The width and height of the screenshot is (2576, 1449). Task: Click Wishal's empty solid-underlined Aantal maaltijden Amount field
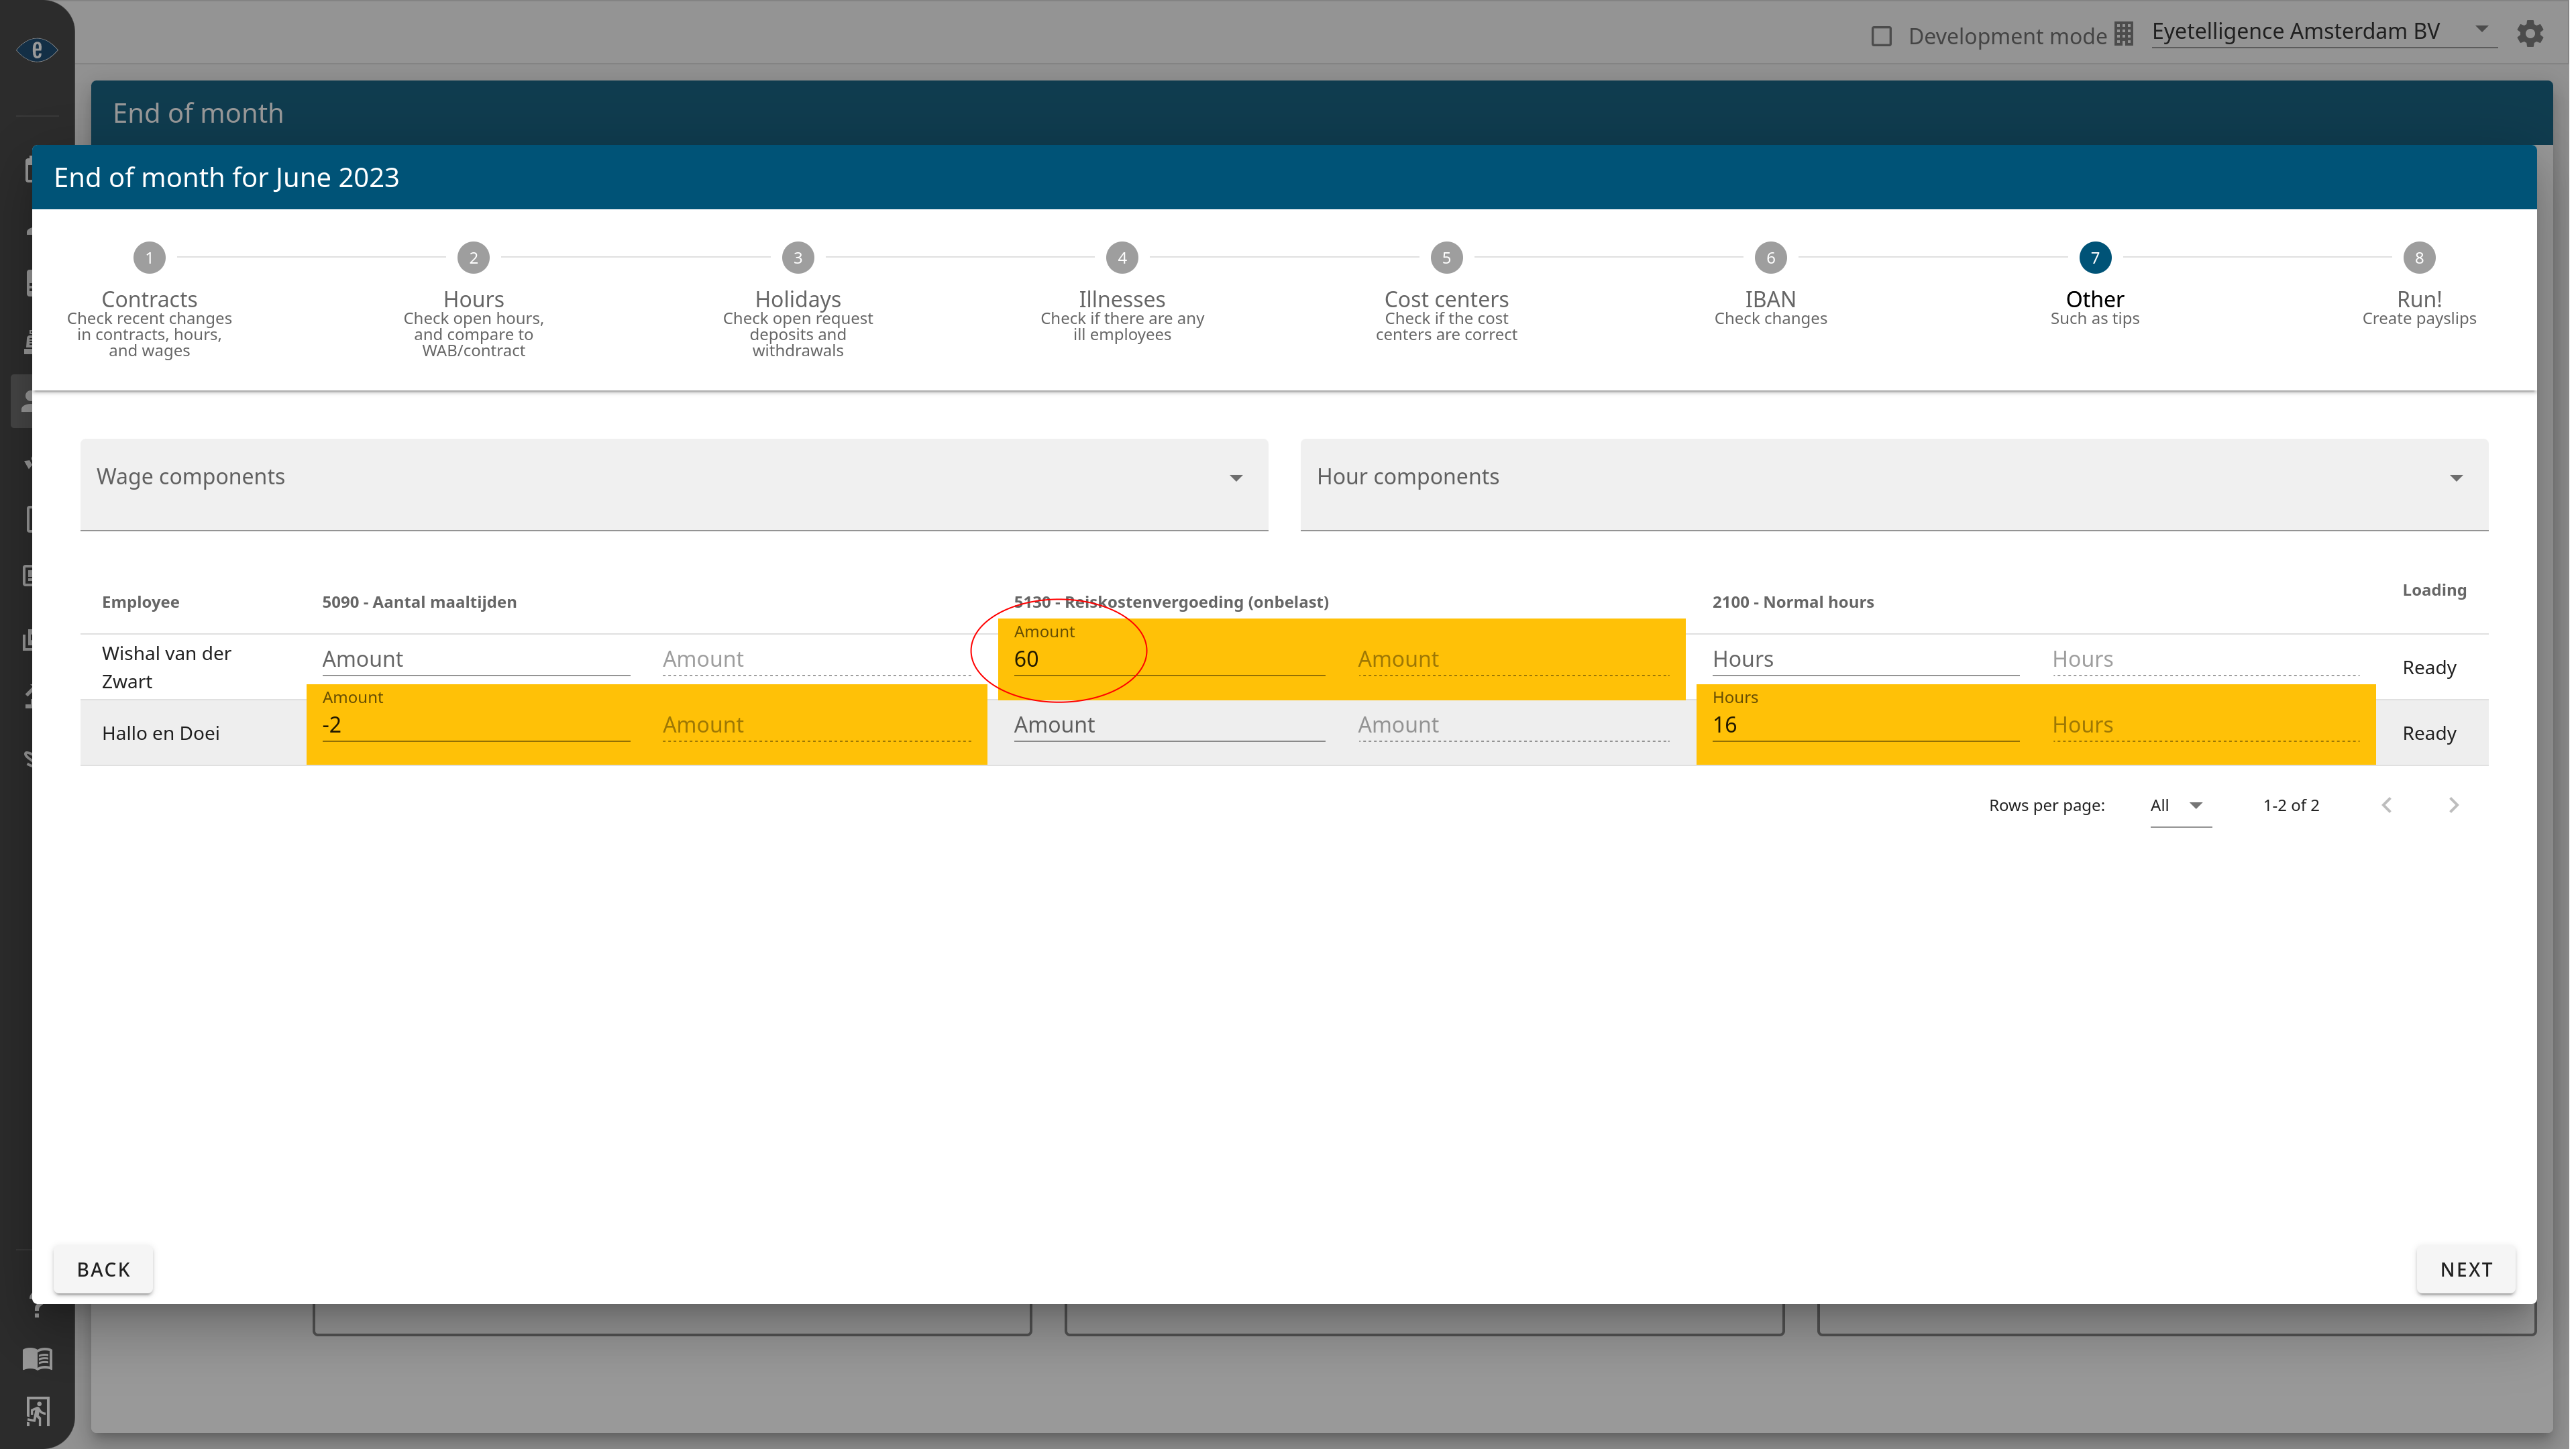tap(475, 659)
